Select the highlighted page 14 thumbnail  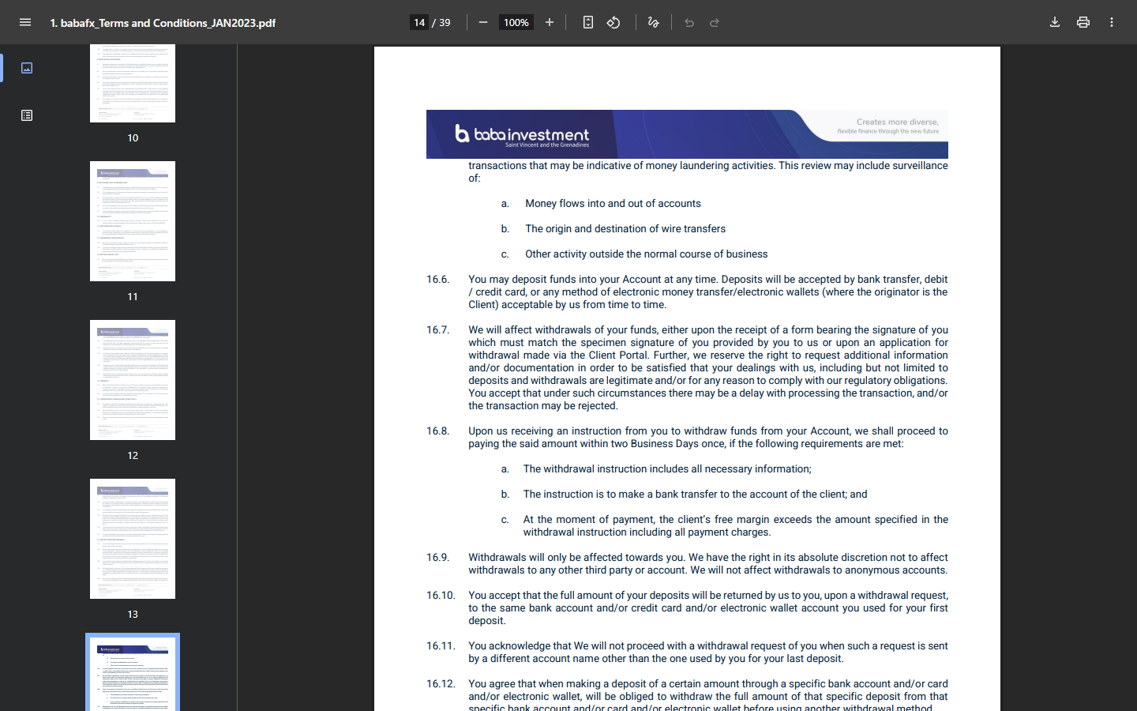[133, 674]
